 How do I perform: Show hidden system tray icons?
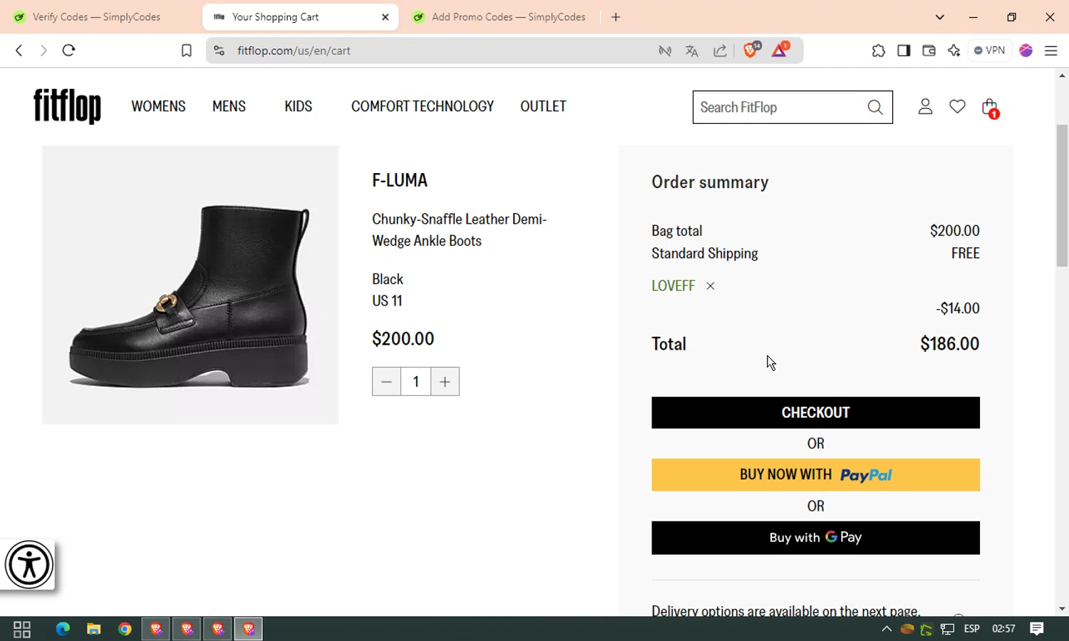pos(887,629)
